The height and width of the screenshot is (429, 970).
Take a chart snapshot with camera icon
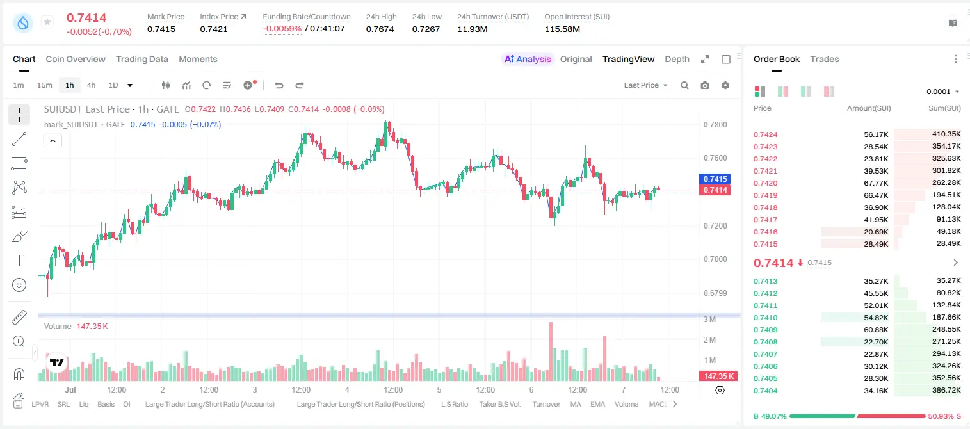click(705, 85)
